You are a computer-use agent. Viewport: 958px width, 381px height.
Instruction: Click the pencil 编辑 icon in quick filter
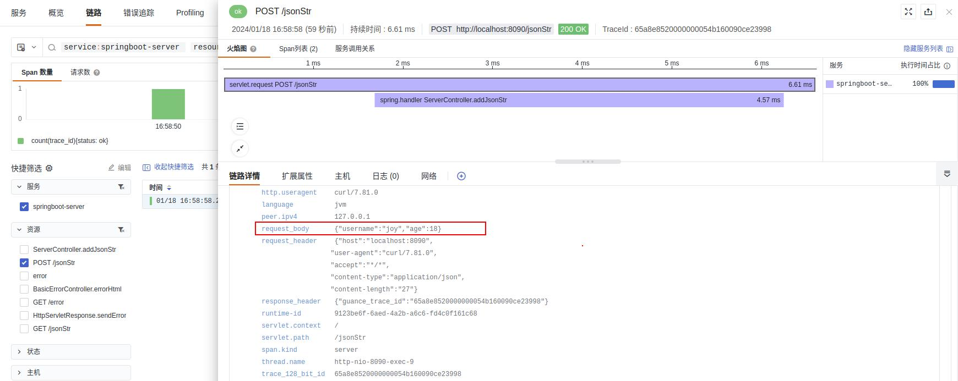click(x=111, y=168)
